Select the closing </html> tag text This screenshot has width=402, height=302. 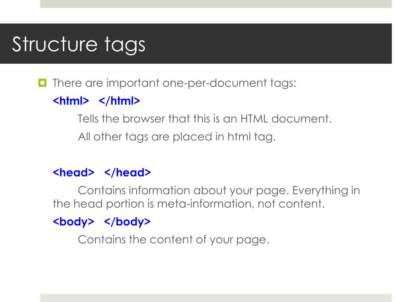[x=119, y=101]
